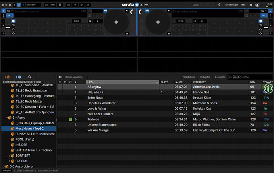This screenshot has width=274, height=173.
Task: Play the right deck
Action: point(202,21)
